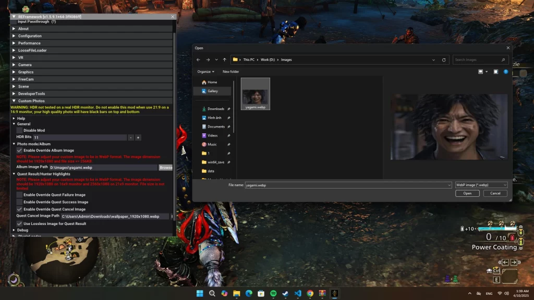
Task: Expand the FreeCam section
Action: (x=92, y=79)
